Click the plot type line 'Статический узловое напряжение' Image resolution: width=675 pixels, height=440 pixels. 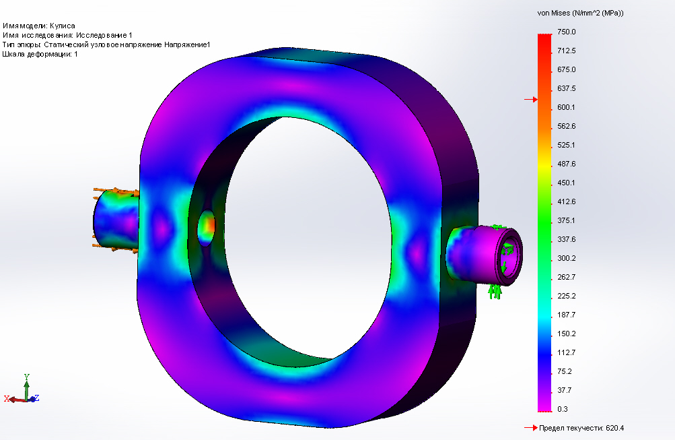106,45
